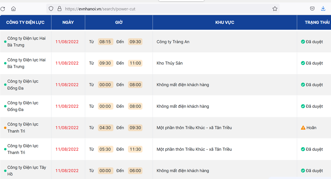Click the date 11/08/2022 in Kho Thủy Sản row
The width and height of the screenshot is (331, 179).
pos(67,63)
